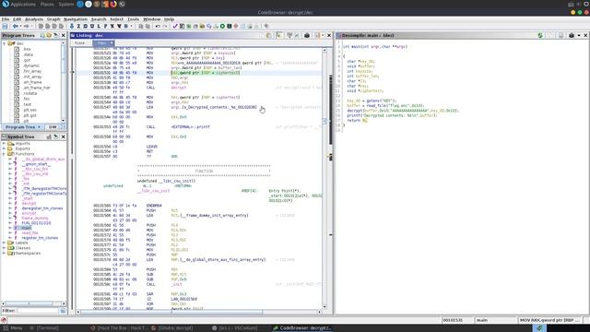The height and width of the screenshot is (332, 590).
Task: Select .eh_frame_hdr in Program Trees
Action: point(36,88)
